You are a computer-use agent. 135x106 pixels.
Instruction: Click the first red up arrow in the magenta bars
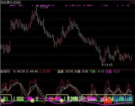(x=52, y=98)
